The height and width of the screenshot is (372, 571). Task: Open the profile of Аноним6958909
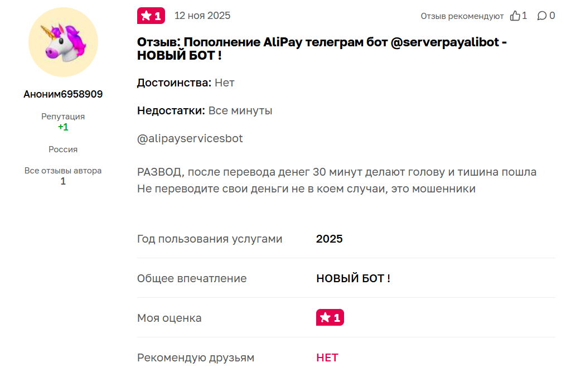(x=63, y=94)
